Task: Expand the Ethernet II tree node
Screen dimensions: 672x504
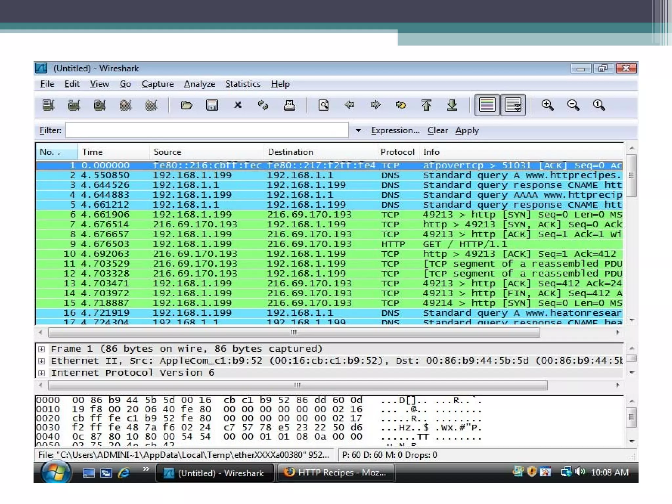Action: pos(41,361)
